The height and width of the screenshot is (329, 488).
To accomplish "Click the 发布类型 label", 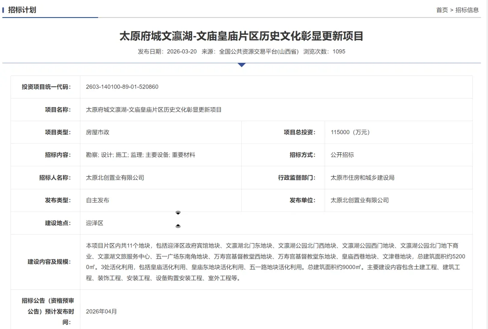I will pyautogui.click(x=58, y=201).
